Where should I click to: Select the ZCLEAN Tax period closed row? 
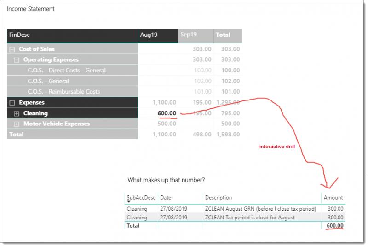(250, 218)
